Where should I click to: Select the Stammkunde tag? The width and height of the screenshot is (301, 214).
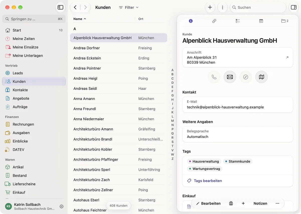pos(238,161)
